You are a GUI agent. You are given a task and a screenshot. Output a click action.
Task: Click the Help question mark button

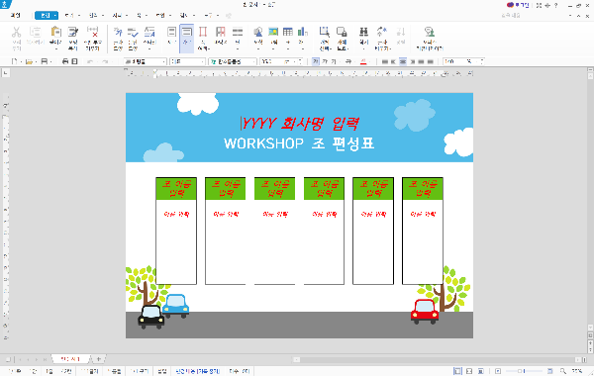556,5
